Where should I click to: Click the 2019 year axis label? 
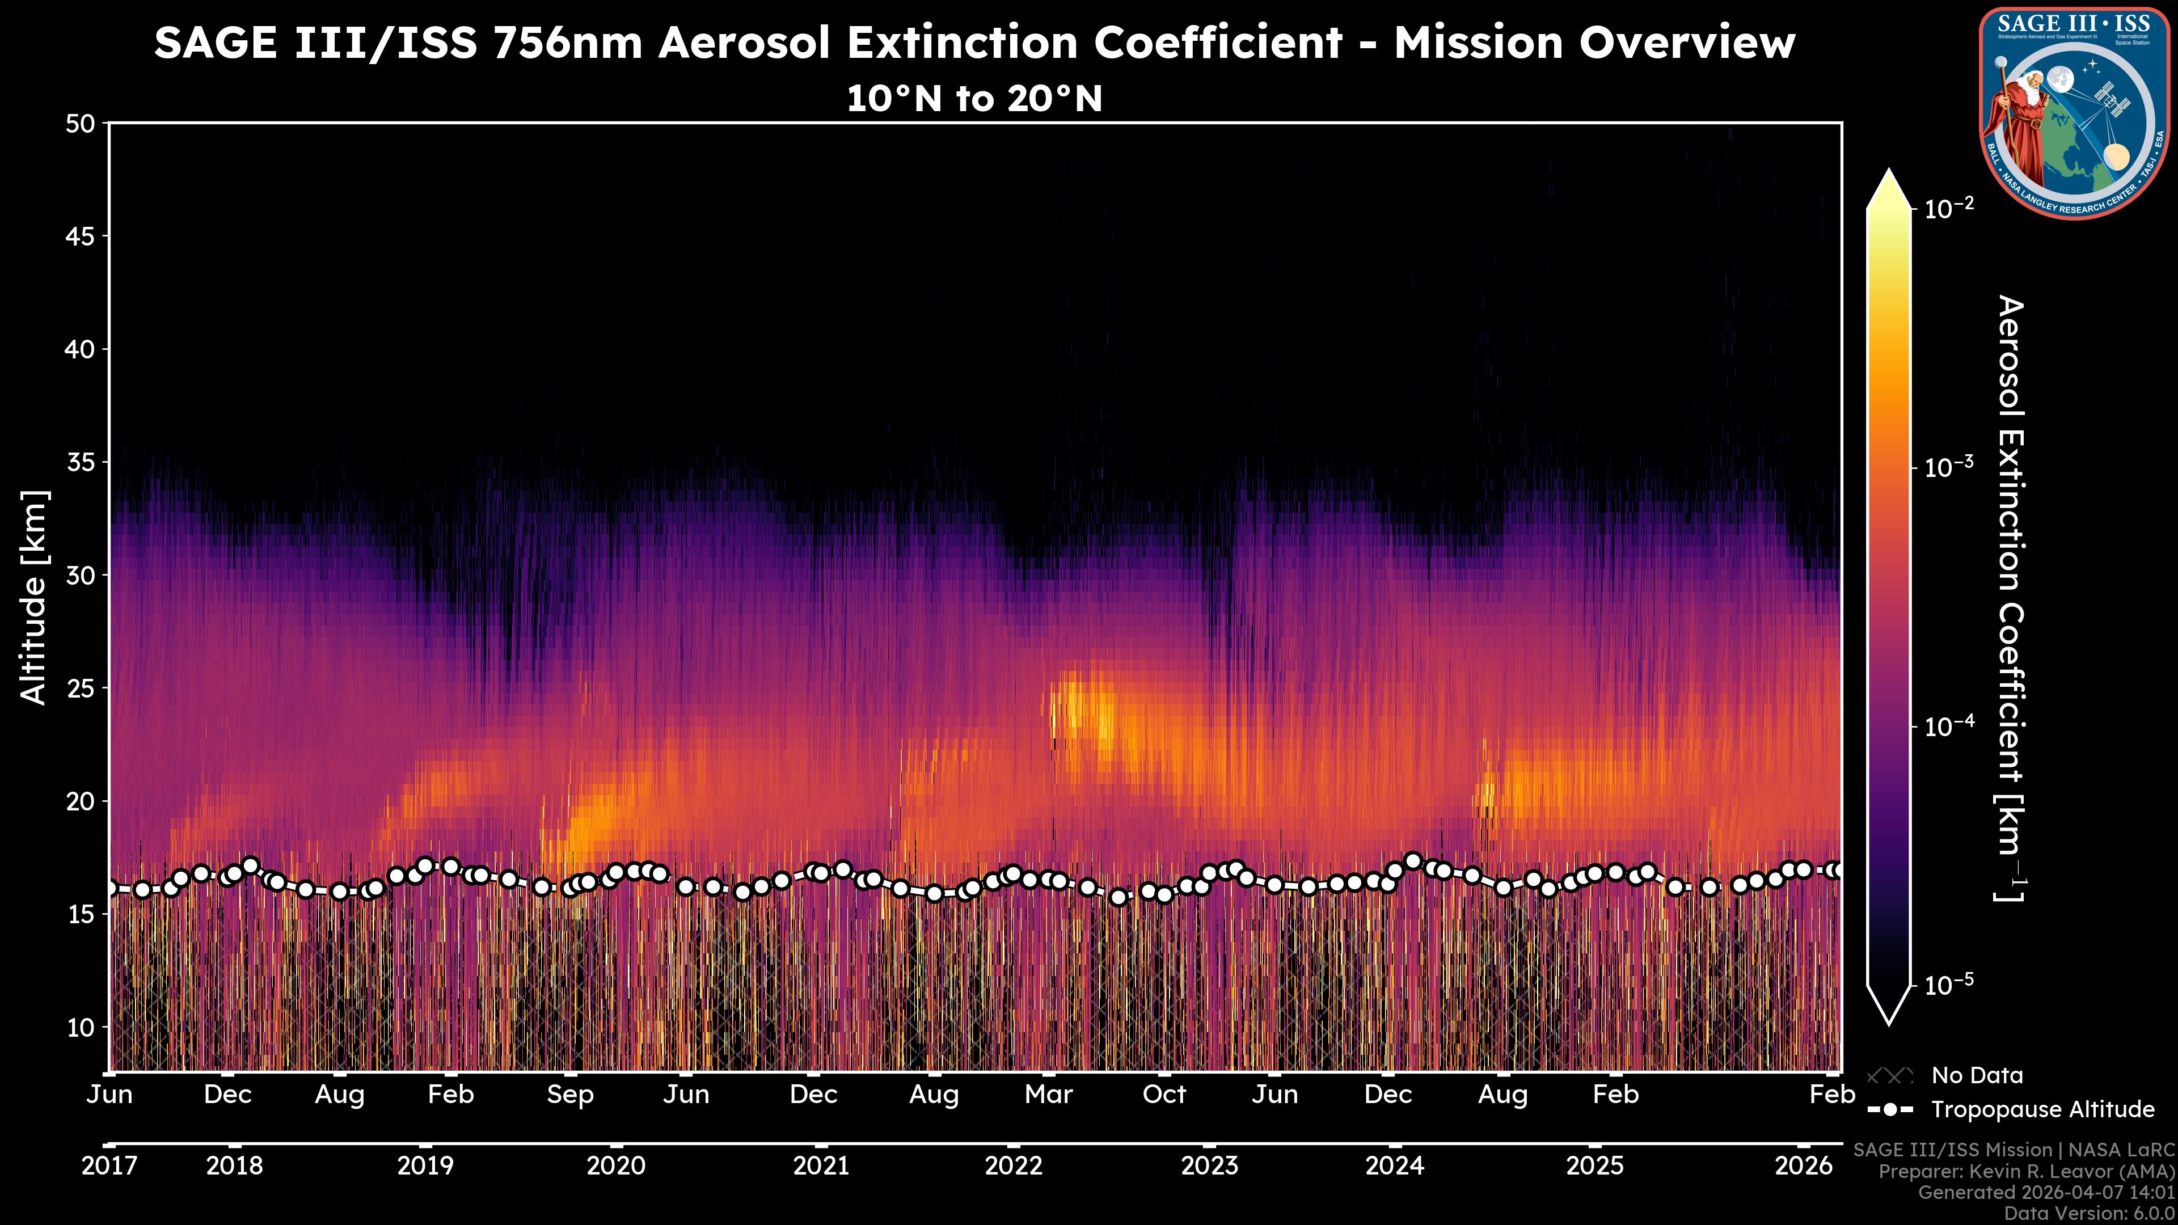coord(425,1166)
